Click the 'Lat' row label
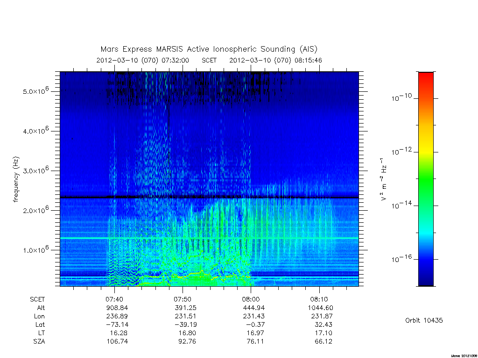478x358 pixels. [40, 324]
